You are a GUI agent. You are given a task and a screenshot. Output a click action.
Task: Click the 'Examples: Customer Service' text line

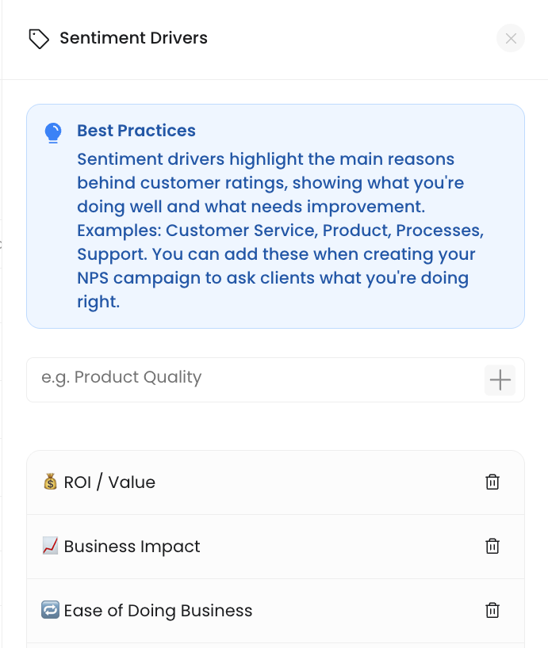point(281,231)
